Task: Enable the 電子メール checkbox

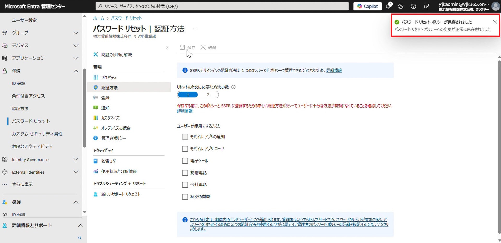Action: point(185,161)
